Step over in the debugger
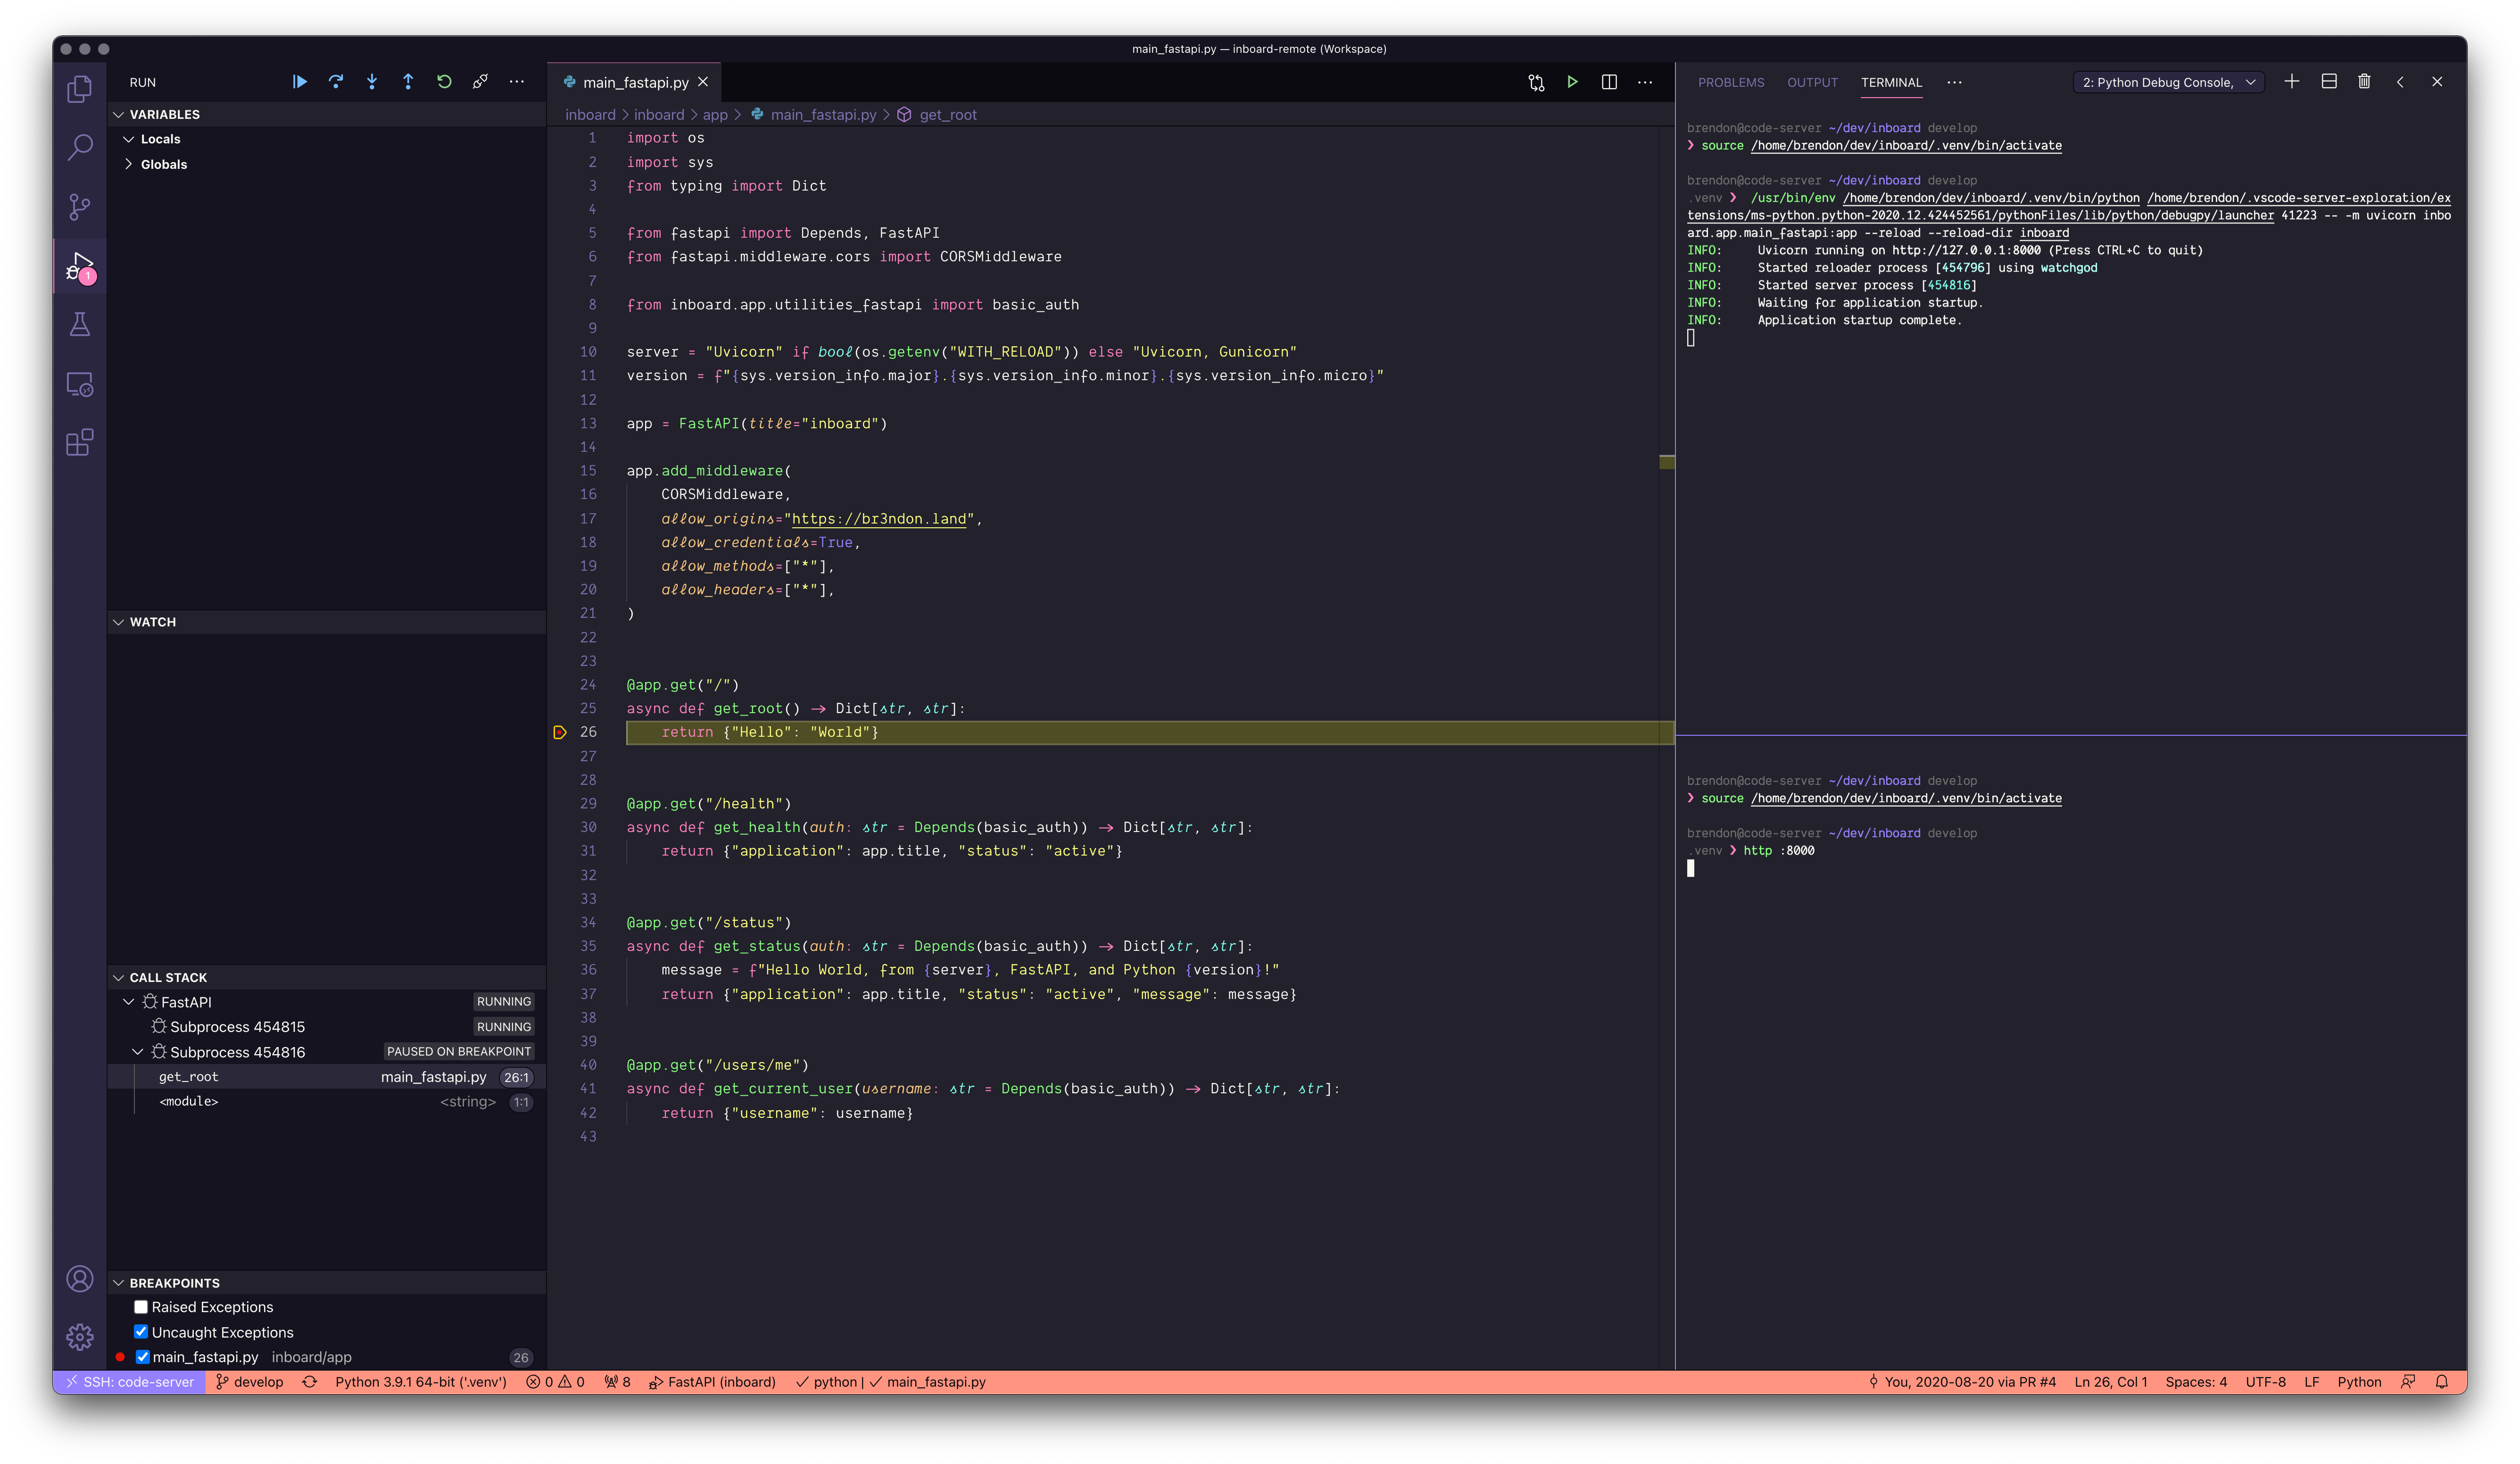This screenshot has width=2520, height=1464. [x=336, y=82]
